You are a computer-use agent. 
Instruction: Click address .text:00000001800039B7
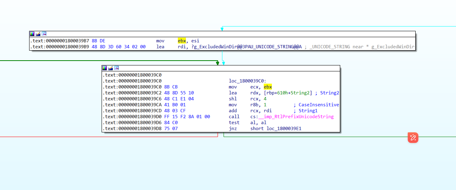[60, 41]
